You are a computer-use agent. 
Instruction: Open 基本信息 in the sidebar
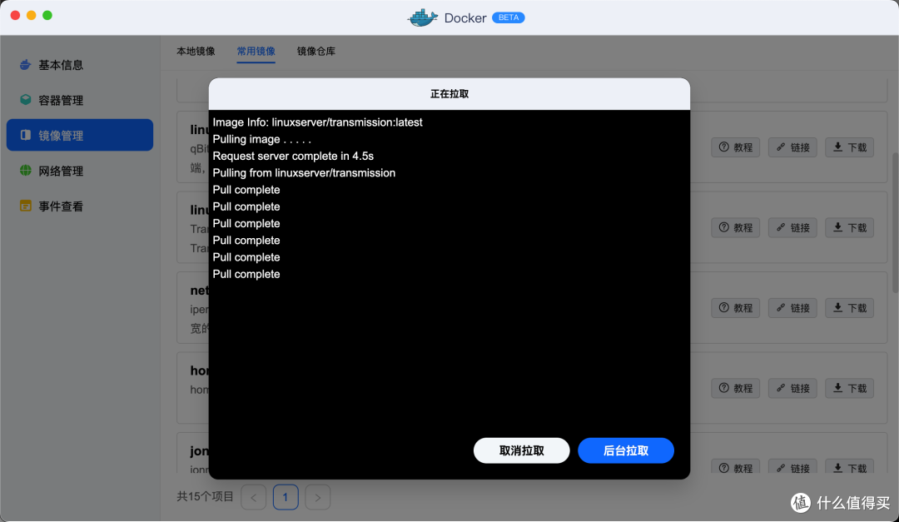pos(80,65)
